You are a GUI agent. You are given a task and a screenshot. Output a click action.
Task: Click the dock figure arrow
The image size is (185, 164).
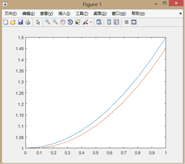click(x=180, y=13)
